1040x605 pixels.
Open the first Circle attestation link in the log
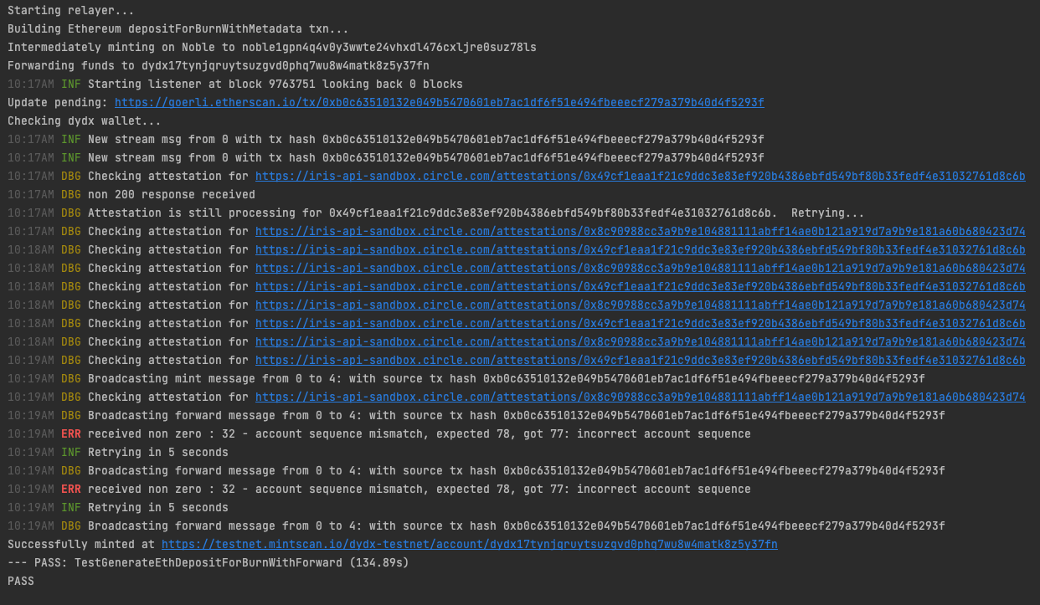click(x=640, y=177)
